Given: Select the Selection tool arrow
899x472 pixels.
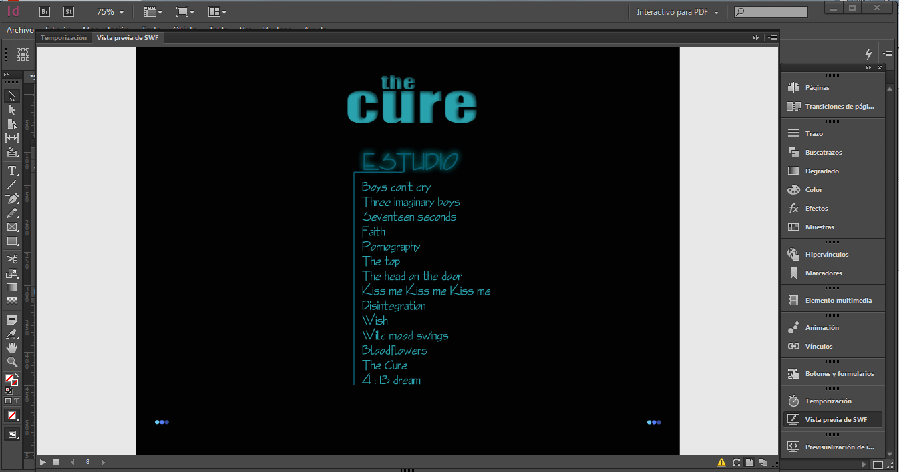Looking at the screenshot, I should pos(12,97).
